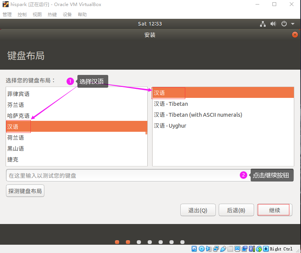Go back with the 后退(B) button
Viewport: 301px width, 253px height.
click(236, 210)
